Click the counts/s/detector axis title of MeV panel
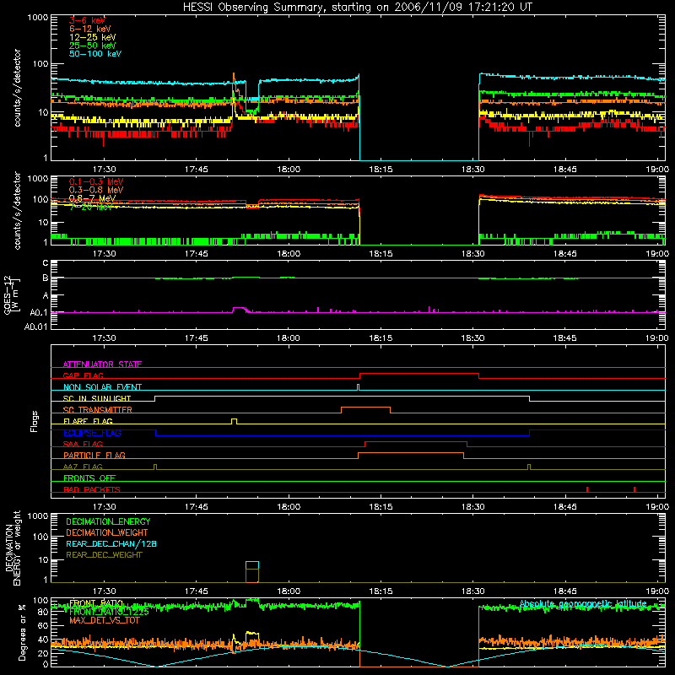 pos(17,210)
